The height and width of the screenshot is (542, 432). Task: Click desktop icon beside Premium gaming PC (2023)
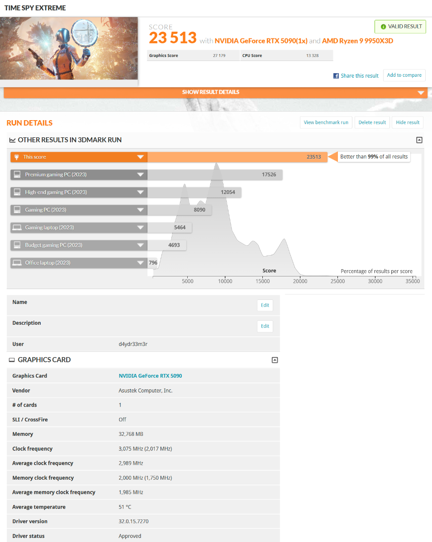(x=17, y=174)
